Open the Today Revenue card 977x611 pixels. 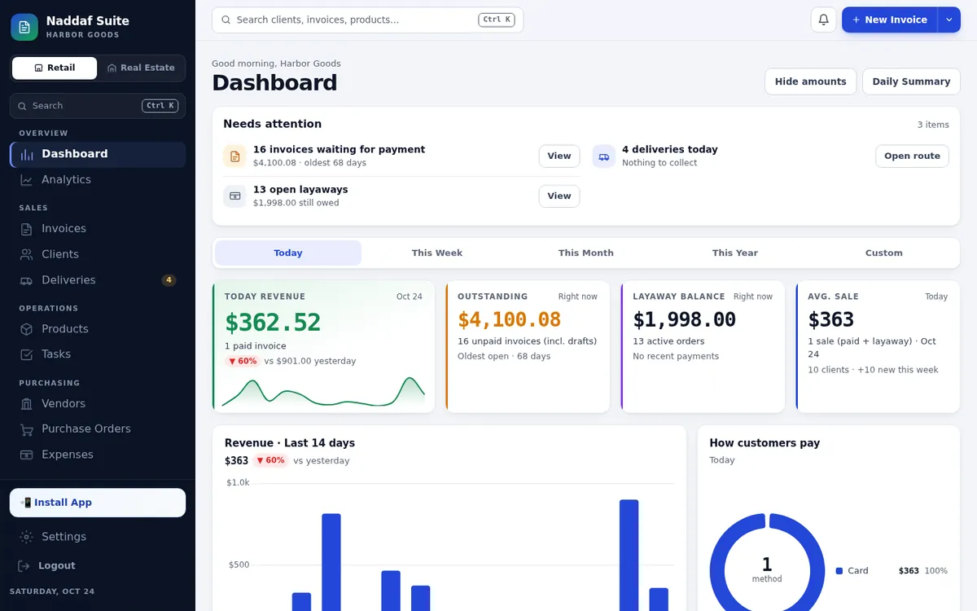click(323, 347)
